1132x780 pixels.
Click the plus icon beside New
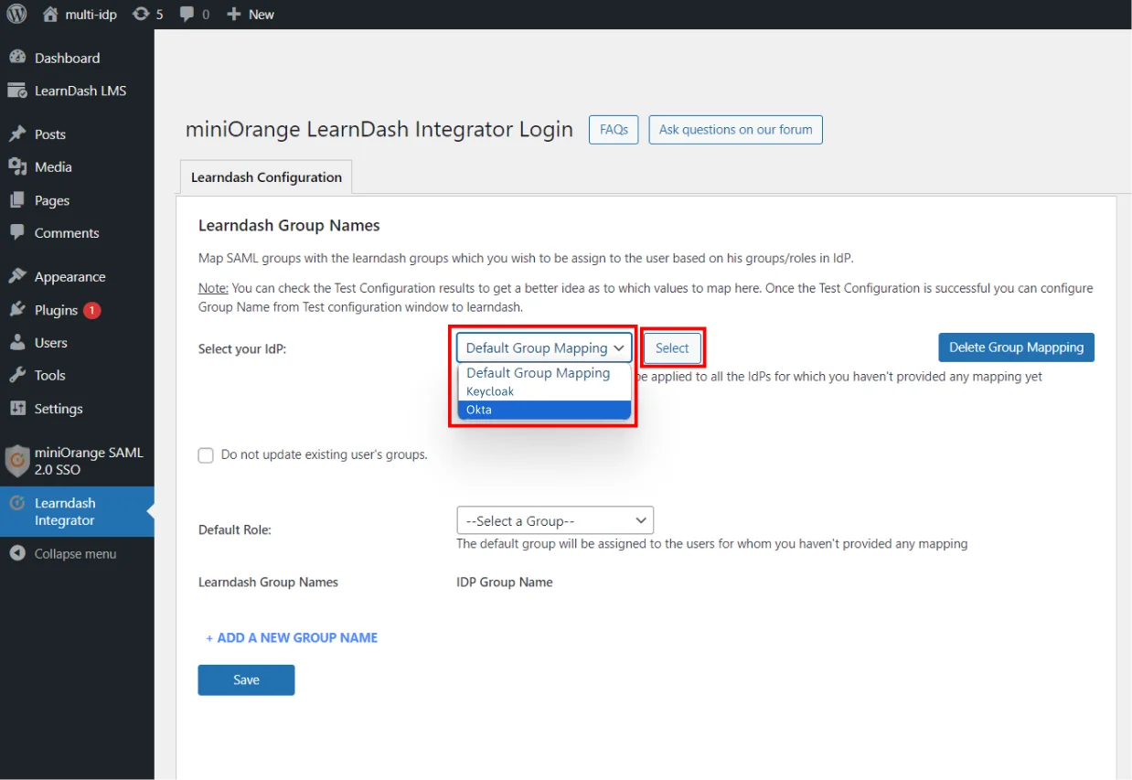tap(234, 14)
